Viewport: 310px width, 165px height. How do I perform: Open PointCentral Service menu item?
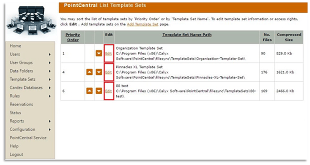click(28, 137)
